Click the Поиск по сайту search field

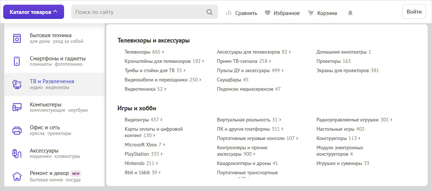point(144,12)
